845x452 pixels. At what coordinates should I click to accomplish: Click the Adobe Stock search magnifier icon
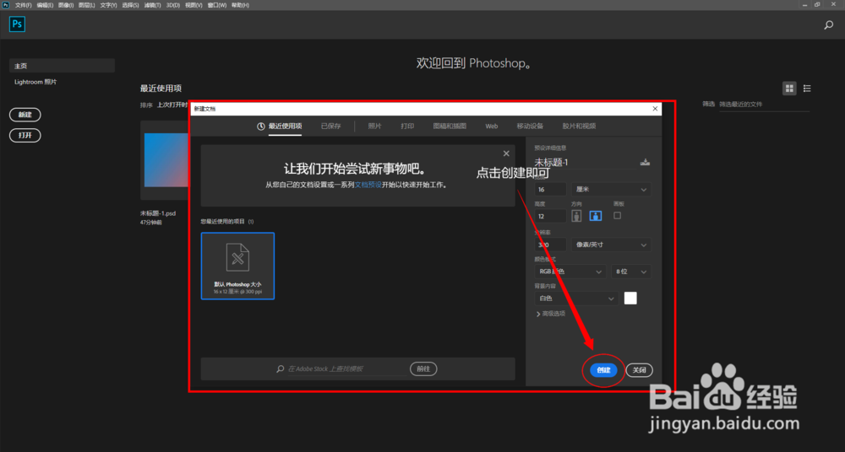281,369
